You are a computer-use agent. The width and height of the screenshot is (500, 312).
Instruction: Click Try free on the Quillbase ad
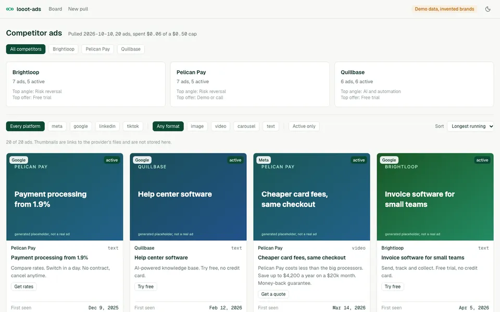point(146,287)
